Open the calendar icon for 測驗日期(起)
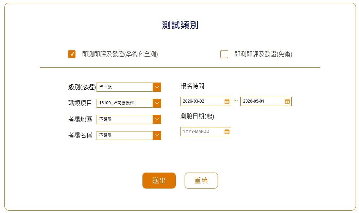 point(227,131)
